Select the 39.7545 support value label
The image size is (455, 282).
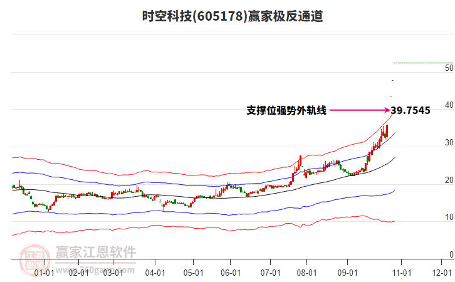point(411,110)
